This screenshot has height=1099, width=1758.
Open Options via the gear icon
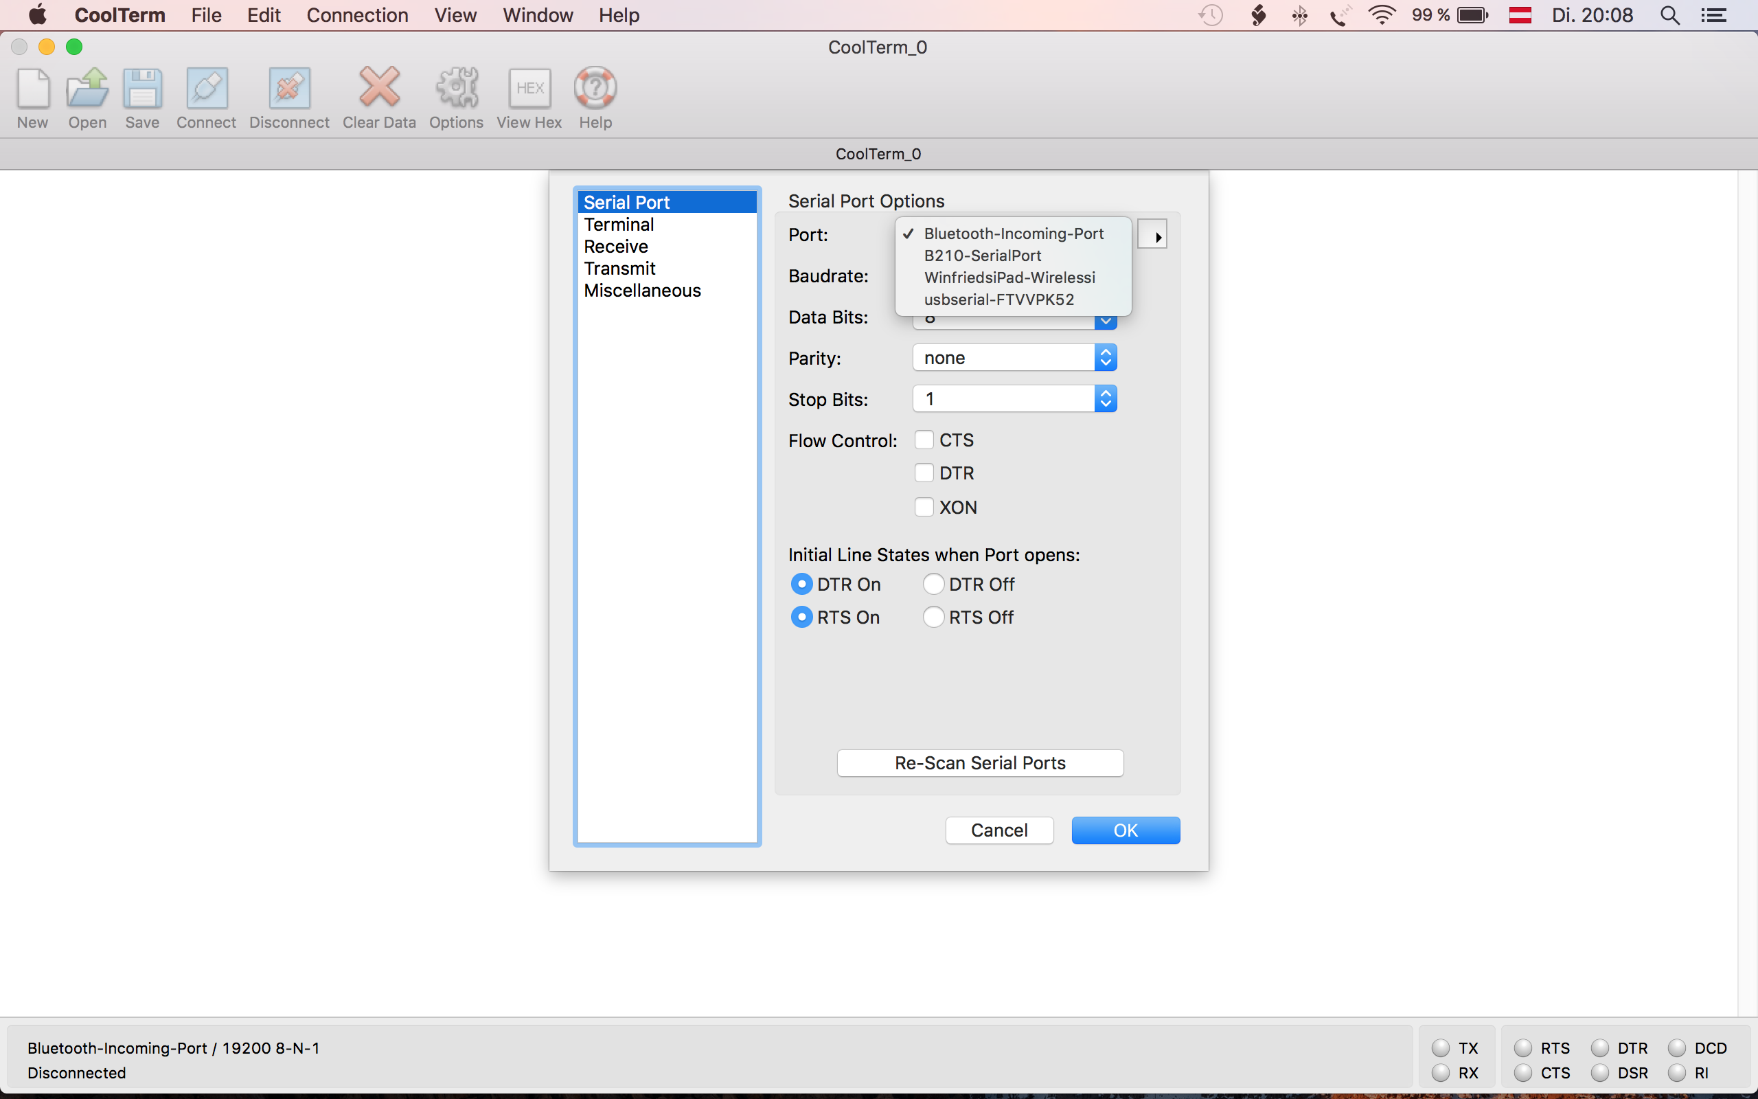pos(456,87)
